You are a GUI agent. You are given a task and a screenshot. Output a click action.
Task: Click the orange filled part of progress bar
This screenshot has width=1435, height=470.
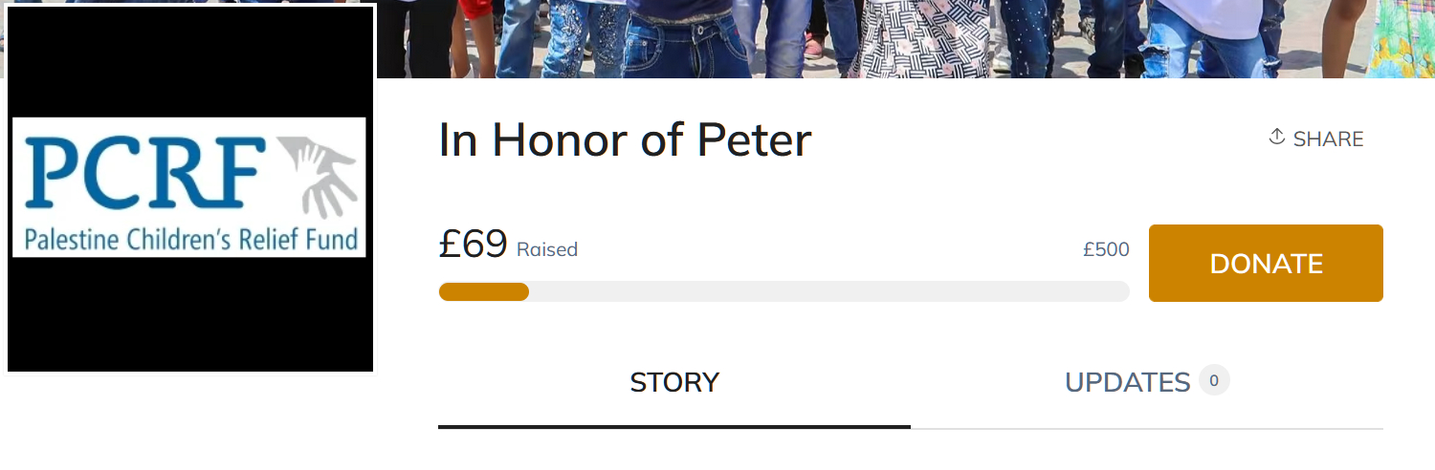click(483, 291)
